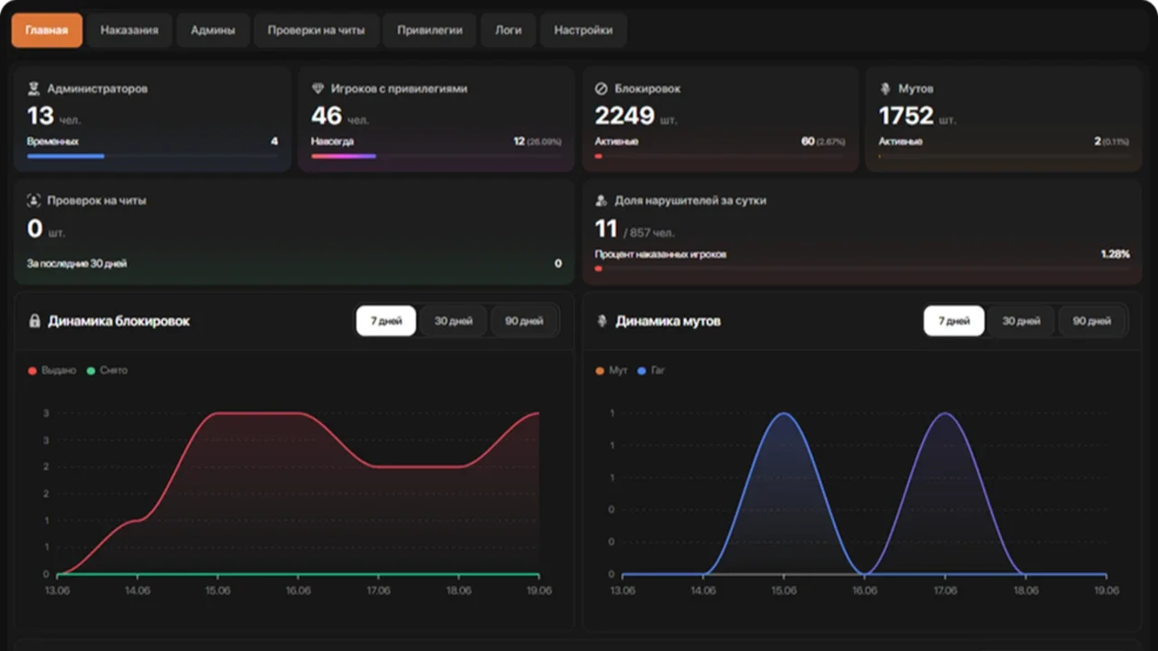Click 15.06 on the bans chart axis

[217, 590]
